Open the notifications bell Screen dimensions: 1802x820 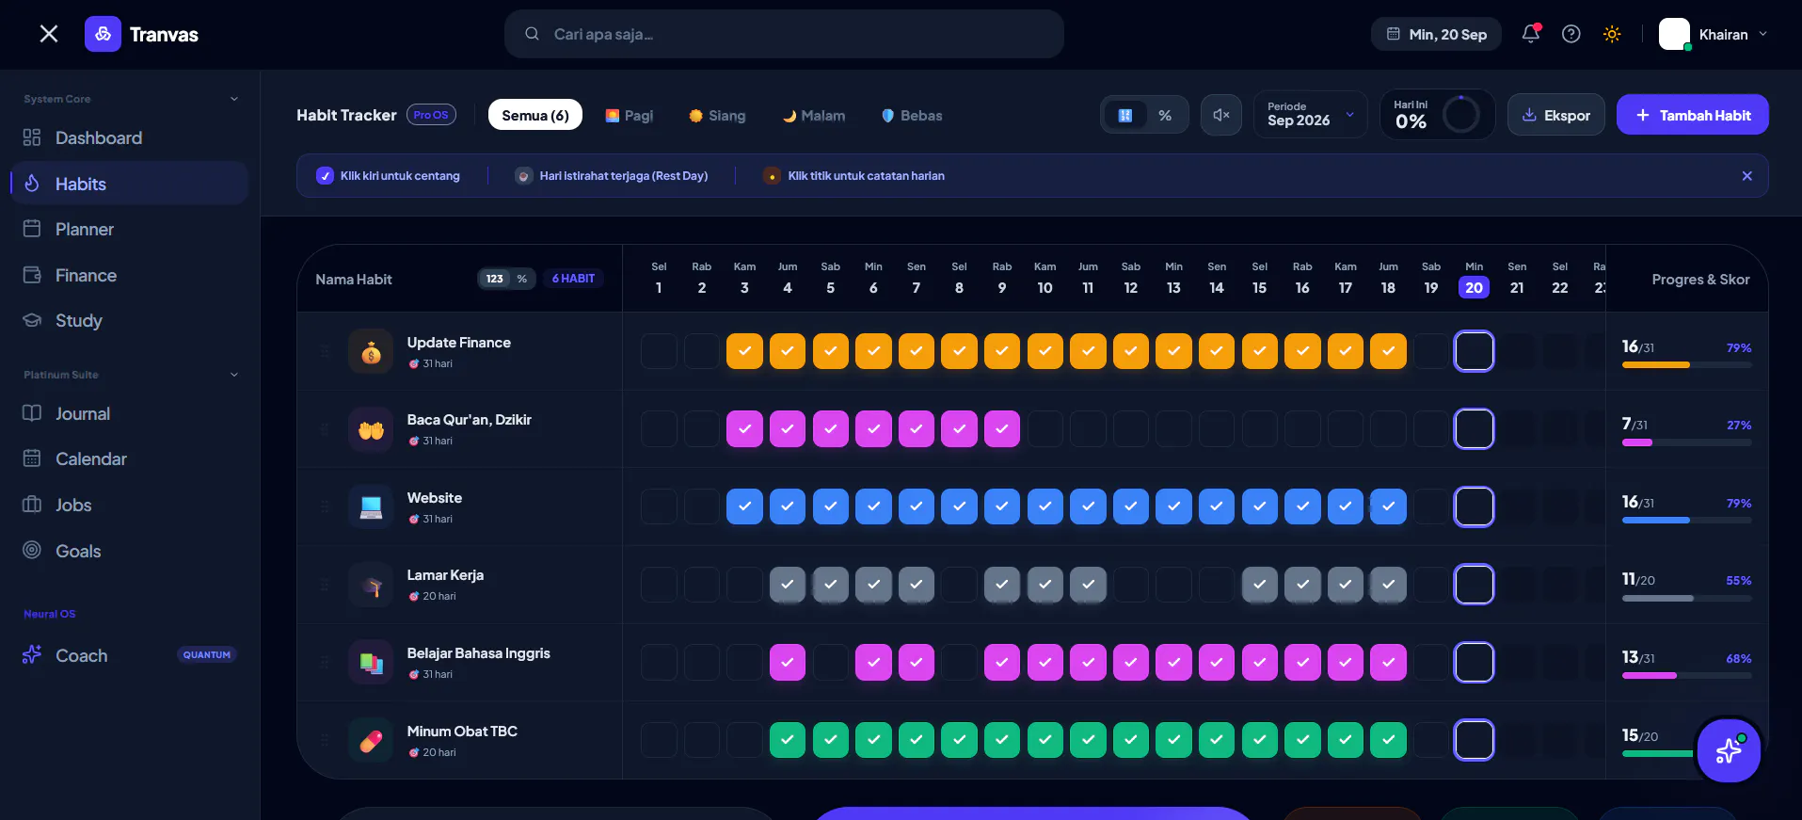click(x=1531, y=34)
